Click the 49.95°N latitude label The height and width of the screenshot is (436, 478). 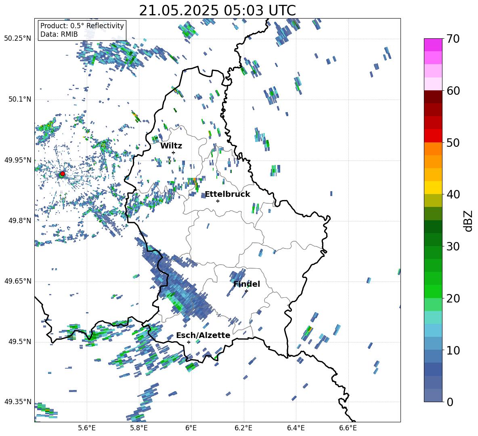(x=18, y=160)
